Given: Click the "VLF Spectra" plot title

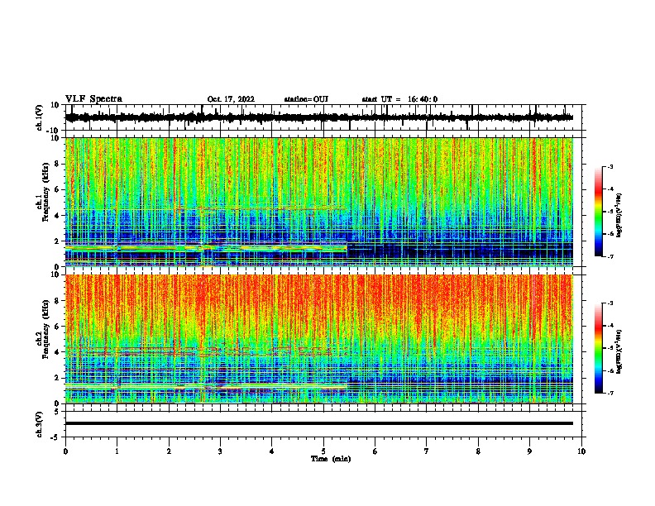Looking at the screenshot, I should pos(93,98).
